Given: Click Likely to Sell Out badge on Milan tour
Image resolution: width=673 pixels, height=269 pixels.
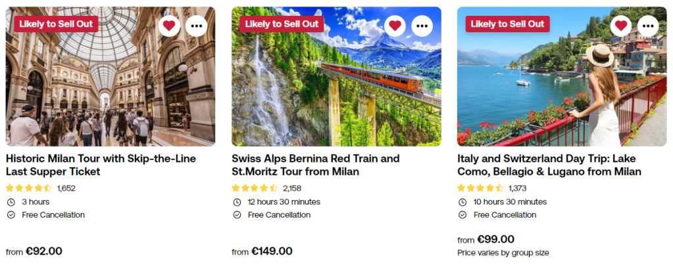Looking at the screenshot, I should (56, 24).
